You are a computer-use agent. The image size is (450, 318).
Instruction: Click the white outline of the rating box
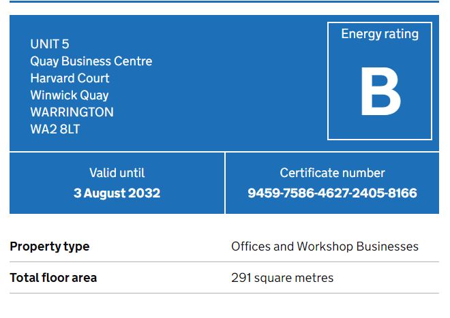328,82
